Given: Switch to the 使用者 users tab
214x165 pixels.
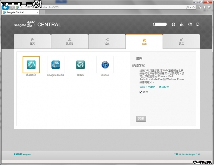Looking at the screenshot, I should coord(69,41).
